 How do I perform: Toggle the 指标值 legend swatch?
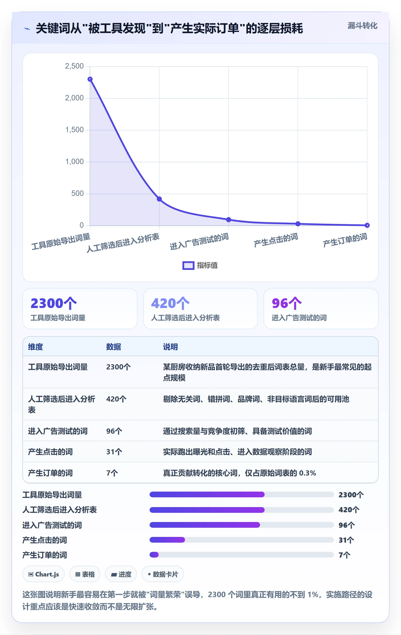[x=188, y=266]
